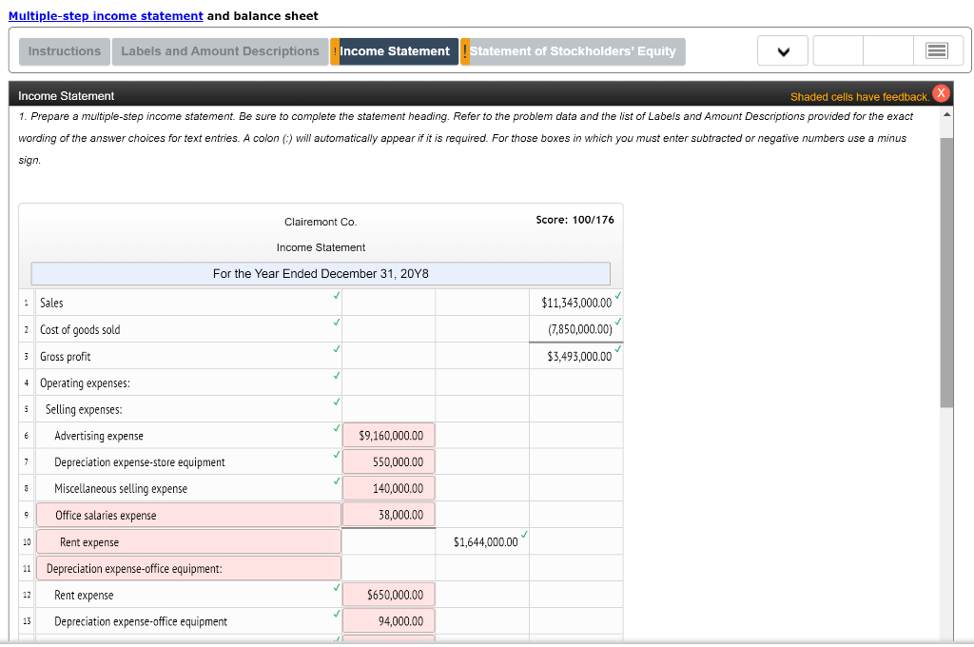Open the chevron dropdown in the toolbar

(782, 49)
